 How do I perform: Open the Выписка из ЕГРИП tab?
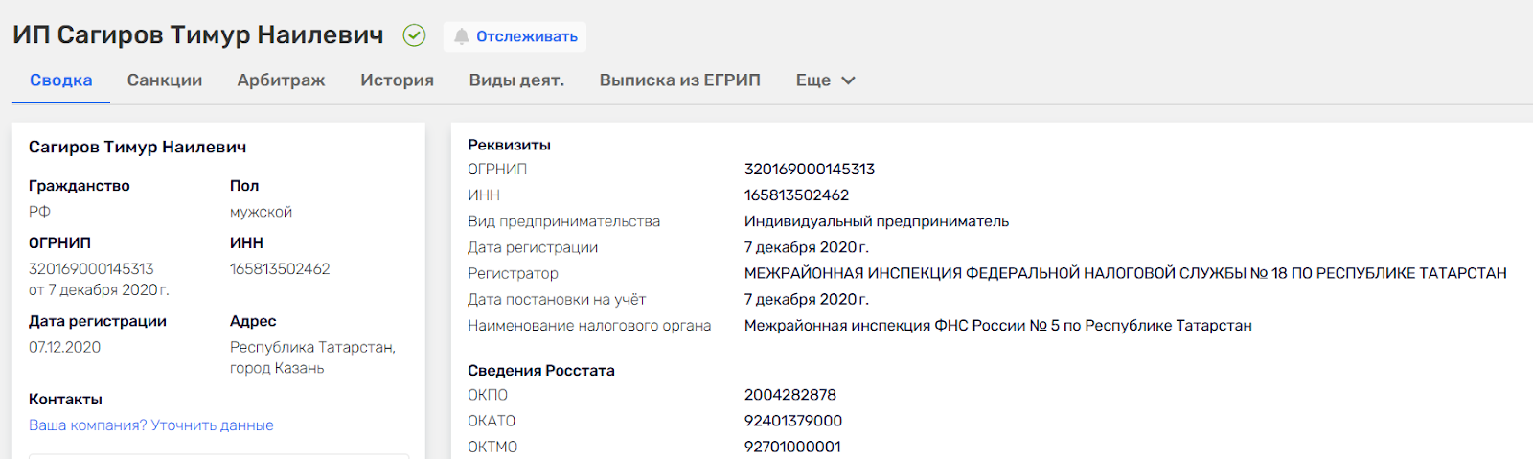click(679, 80)
